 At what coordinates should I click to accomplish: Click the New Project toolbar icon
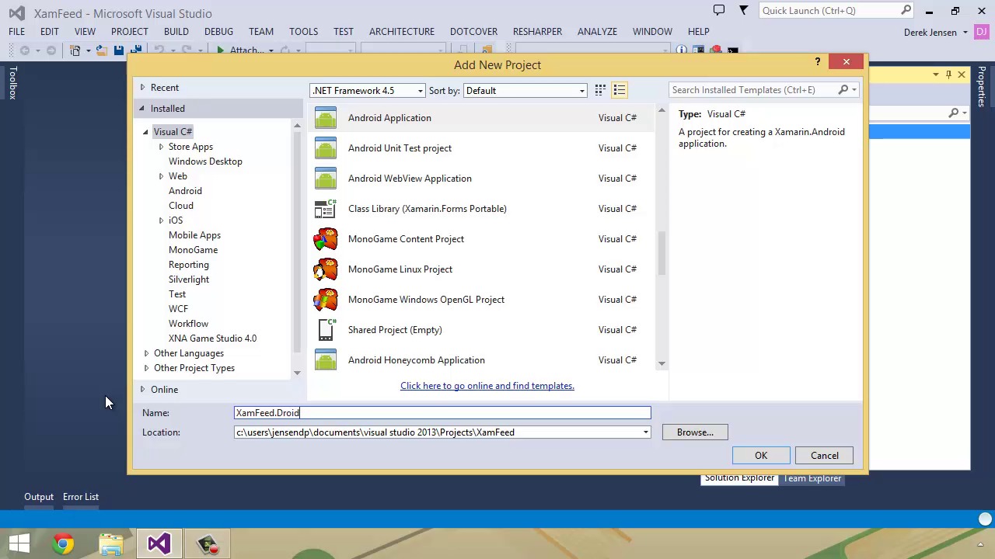tap(75, 50)
